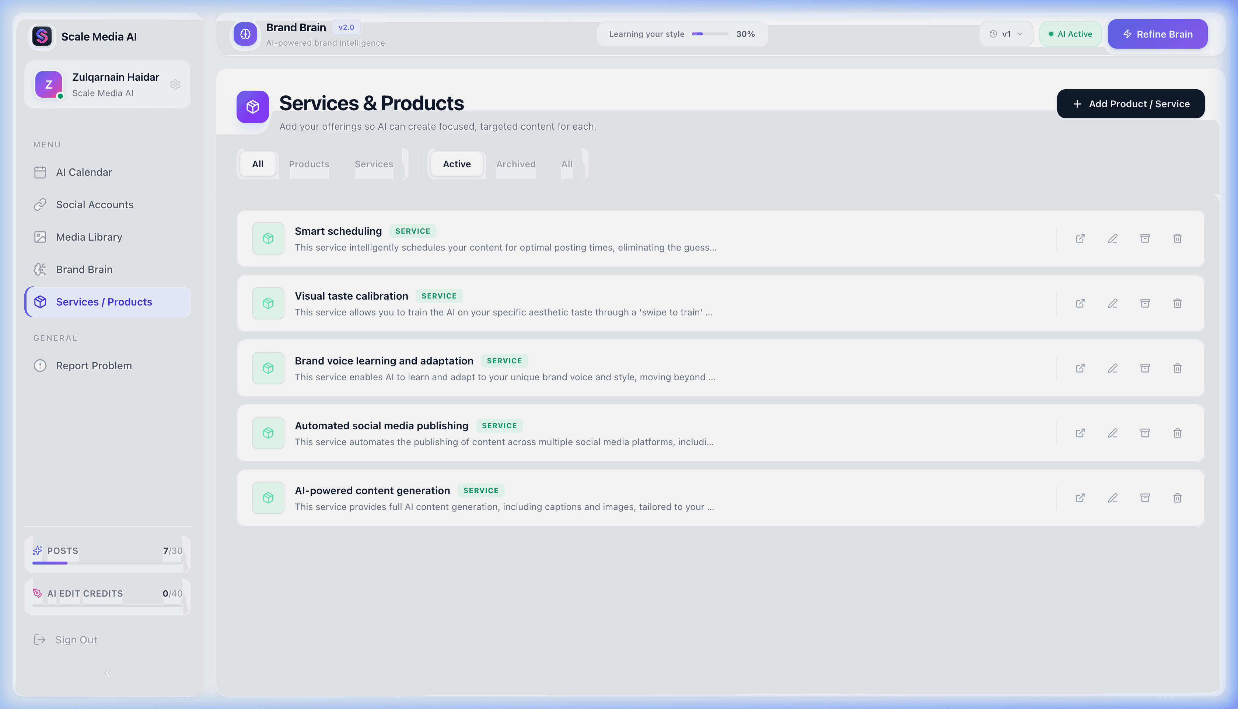This screenshot has height=709, width=1238.
Task: Open user settings gear next to Zulqarnain Haidar
Action: point(175,84)
